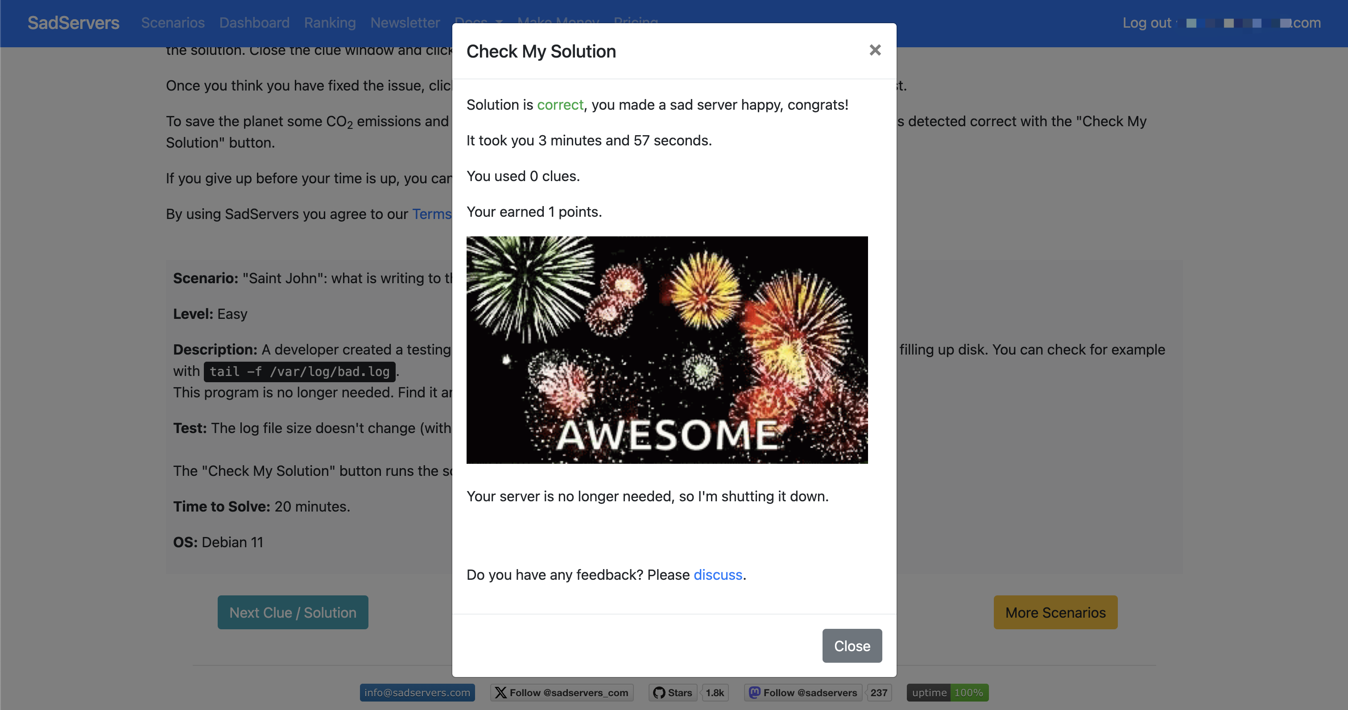The height and width of the screenshot is (710, 1348).
Task: Click the AWESOME fireworks image
Action: pos(667,350)
